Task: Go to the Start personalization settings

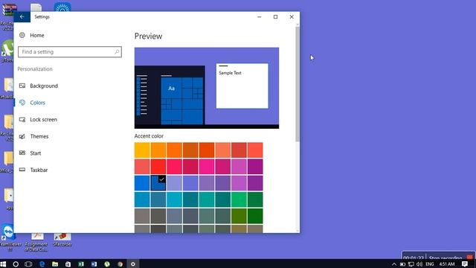Action: click(x=36, y=153)
